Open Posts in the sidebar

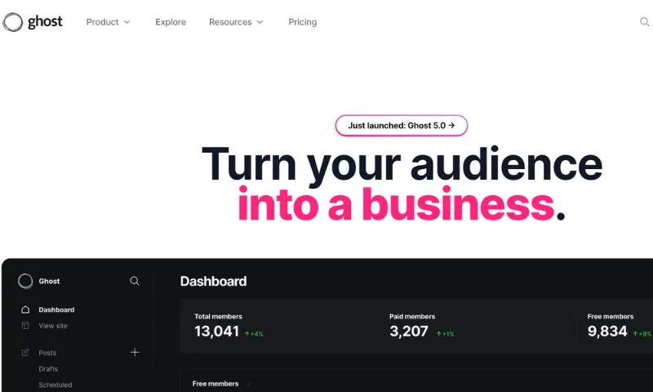click(47, 353)
